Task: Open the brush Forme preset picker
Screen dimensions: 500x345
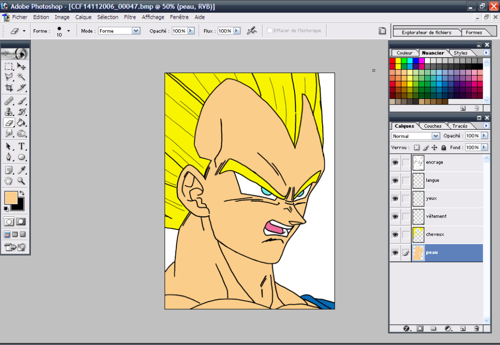Action: click(x=68, y=31)
